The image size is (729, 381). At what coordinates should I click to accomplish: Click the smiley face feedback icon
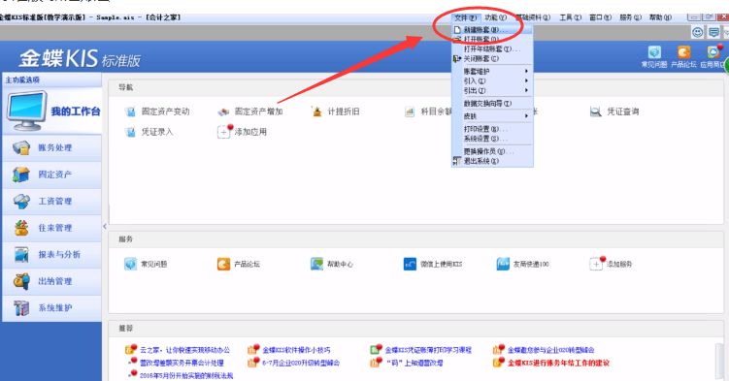[697, 32]
